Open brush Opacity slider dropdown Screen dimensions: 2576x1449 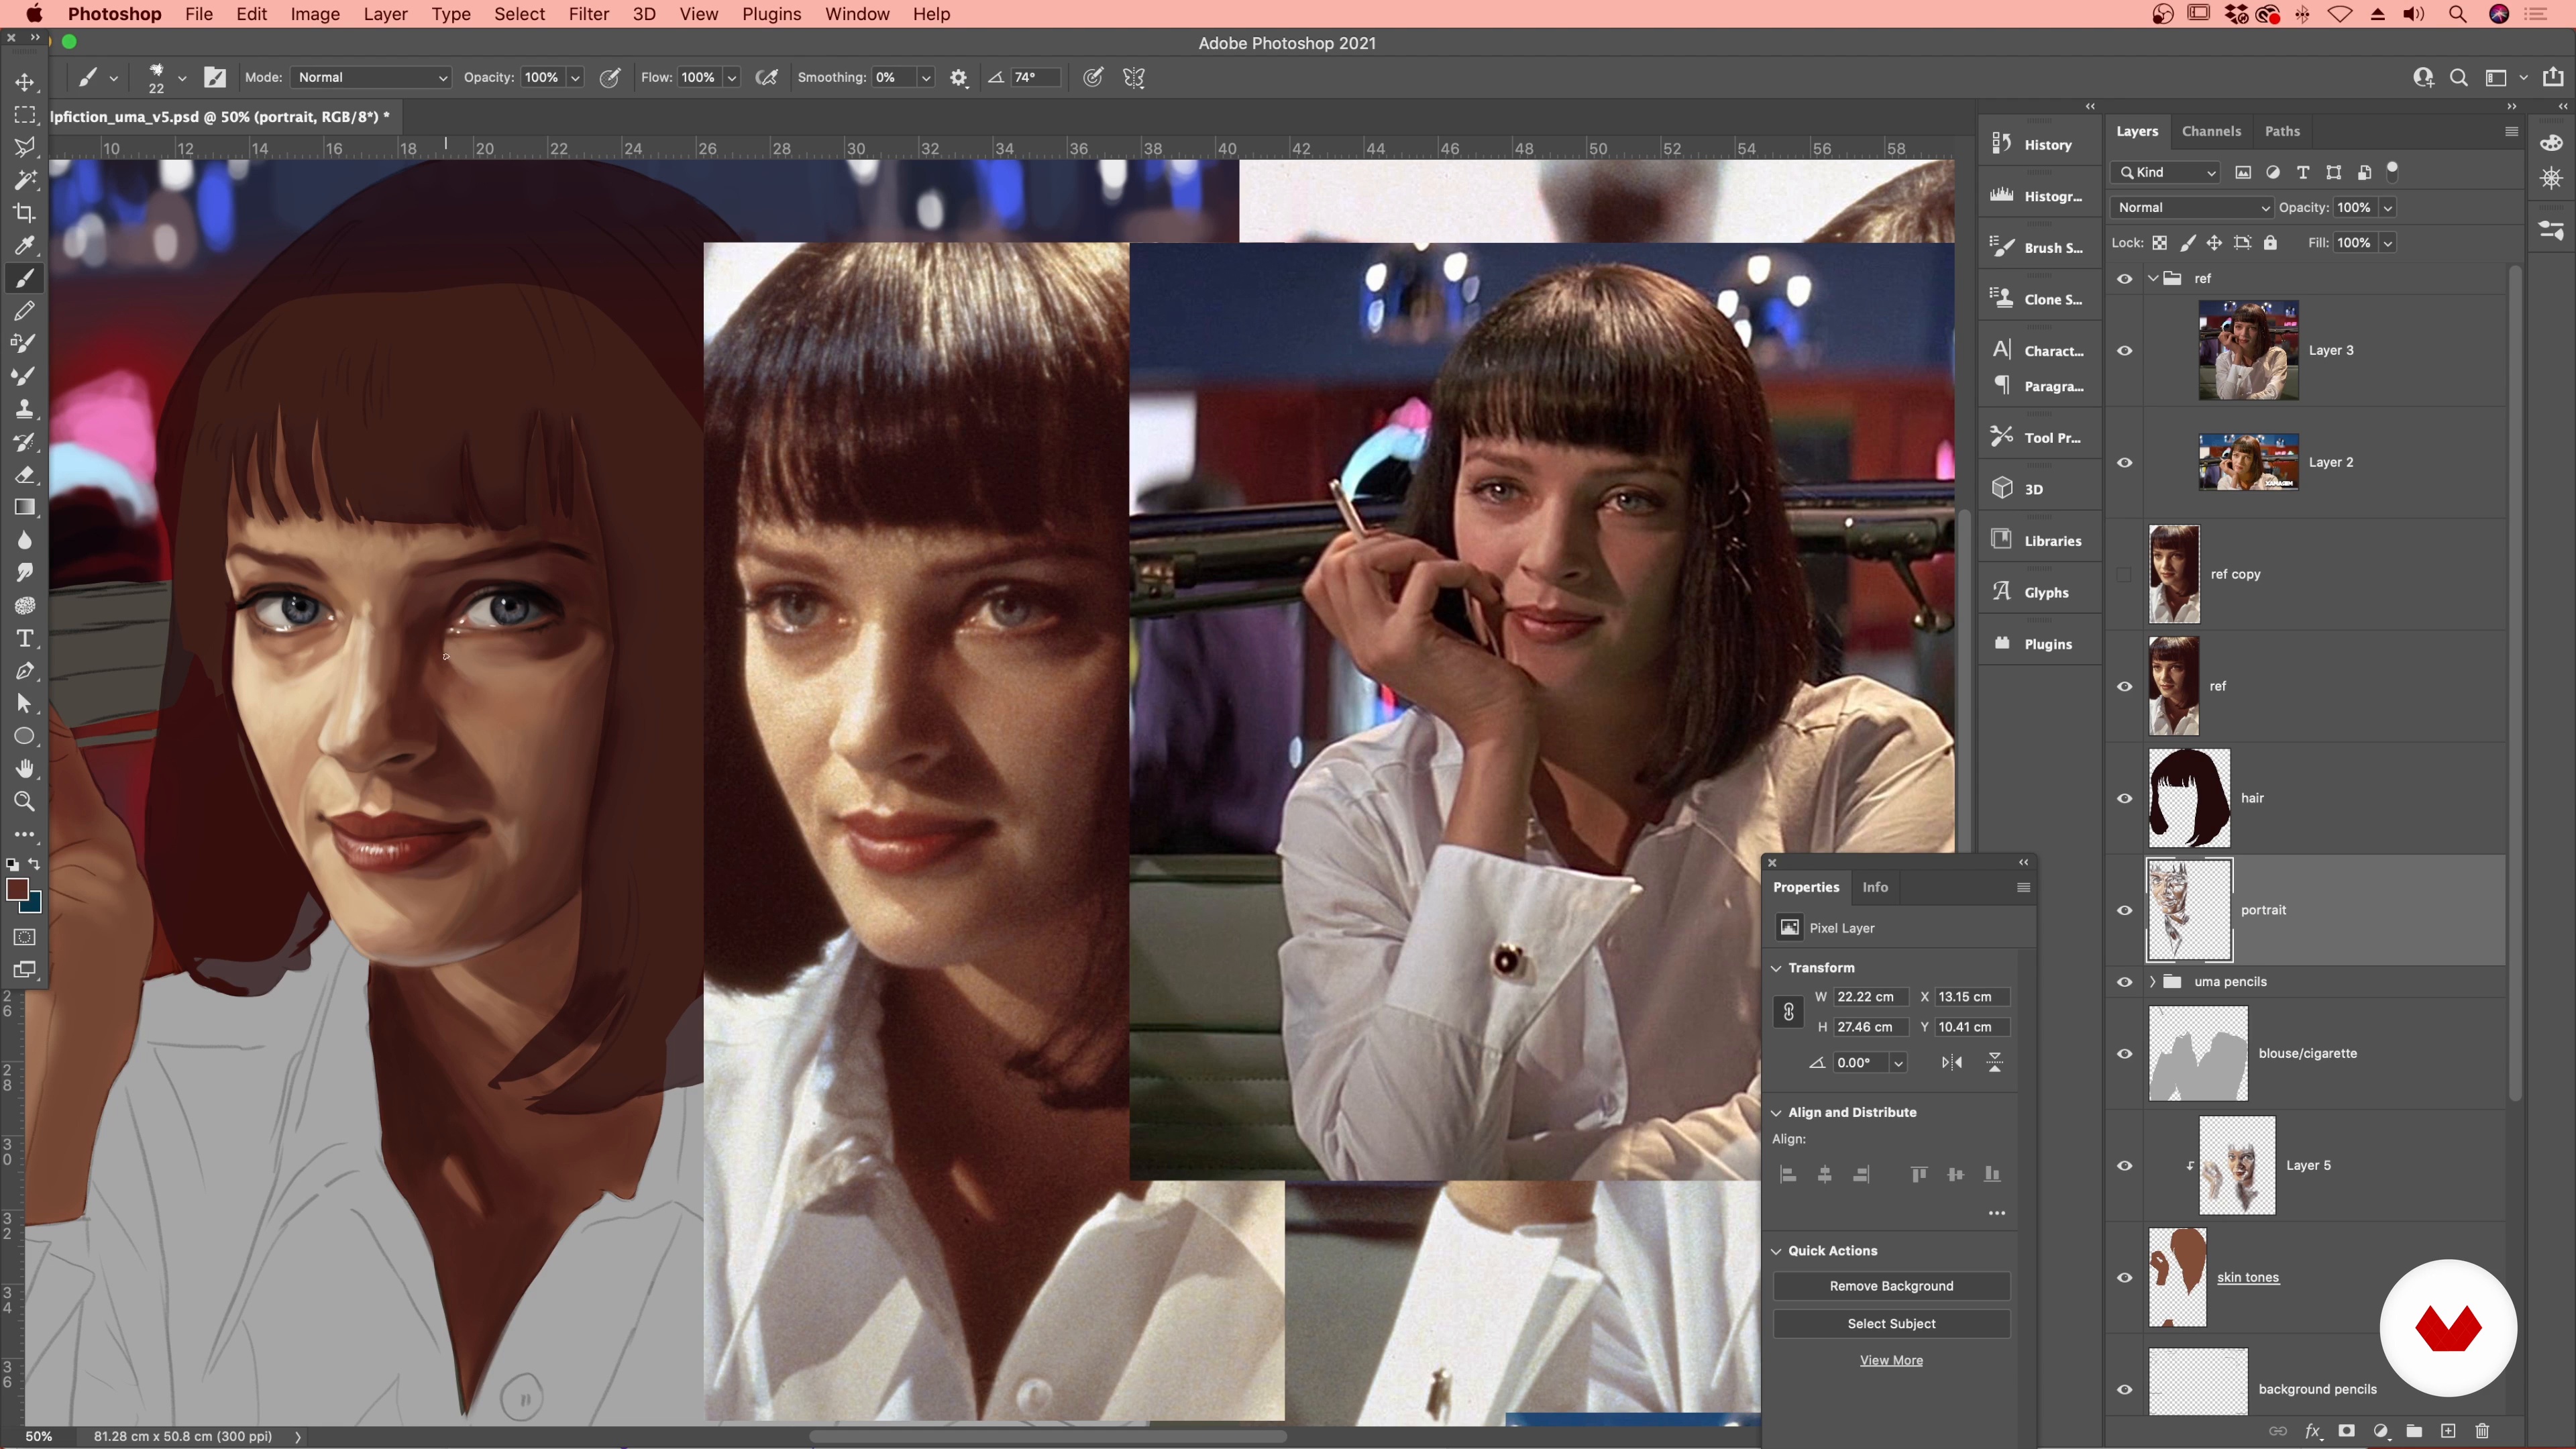tap(575, 78)
